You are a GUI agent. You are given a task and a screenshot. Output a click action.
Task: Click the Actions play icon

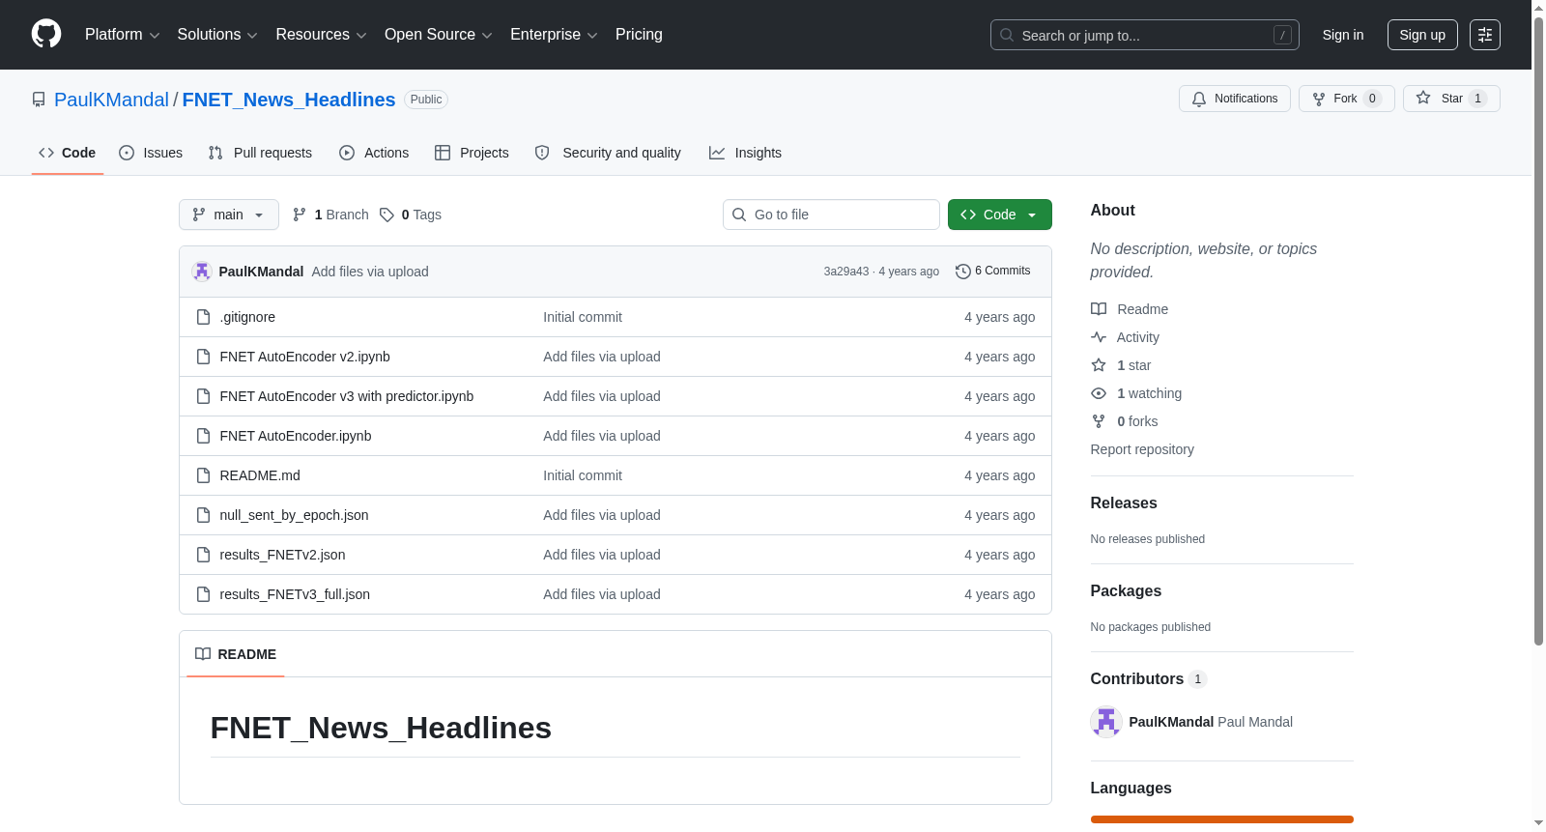tap(347, 153)
